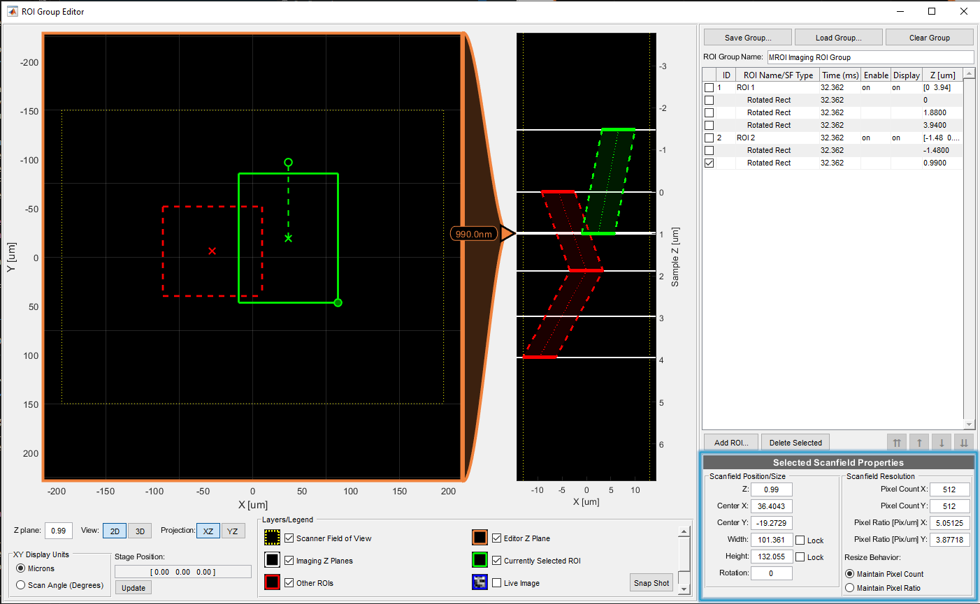Switch the view to 3D

pyautogui.click(x=139, y=531)
